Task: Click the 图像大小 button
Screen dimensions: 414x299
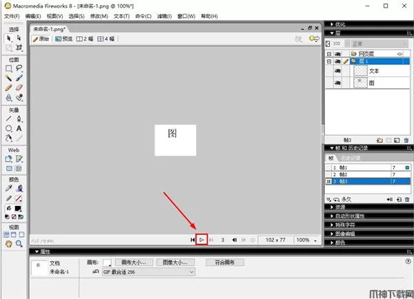Action: point(175,262)
